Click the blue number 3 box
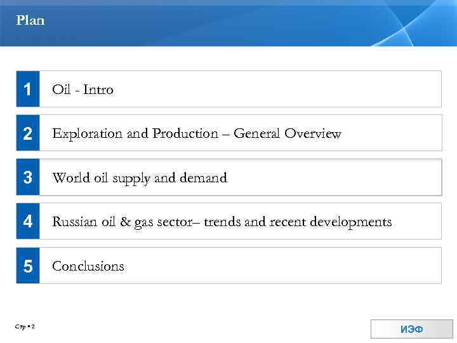Screen dimensions: 457x343 [28, 177]
